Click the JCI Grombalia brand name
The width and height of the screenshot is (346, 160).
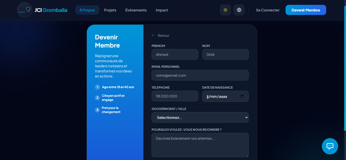tap(51, 10)
